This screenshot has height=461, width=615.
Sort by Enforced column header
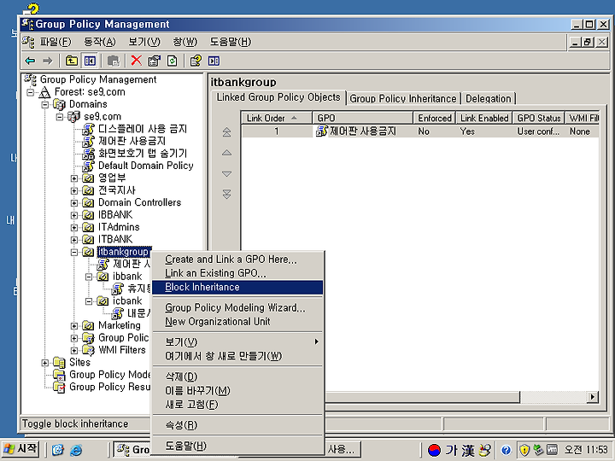pyautogui.click(x=435, y=118)
